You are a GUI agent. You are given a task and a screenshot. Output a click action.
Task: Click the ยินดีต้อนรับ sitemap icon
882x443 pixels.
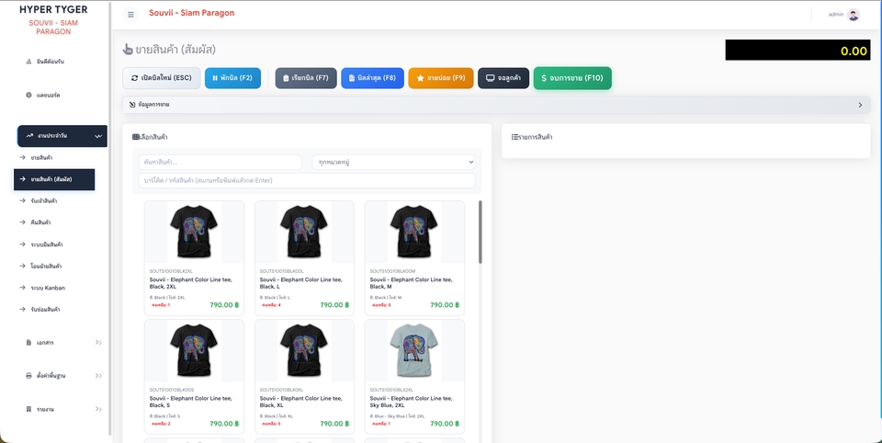[28, 62]
